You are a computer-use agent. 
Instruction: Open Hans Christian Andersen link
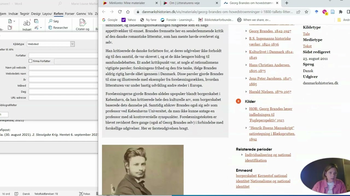coord(270,68)
